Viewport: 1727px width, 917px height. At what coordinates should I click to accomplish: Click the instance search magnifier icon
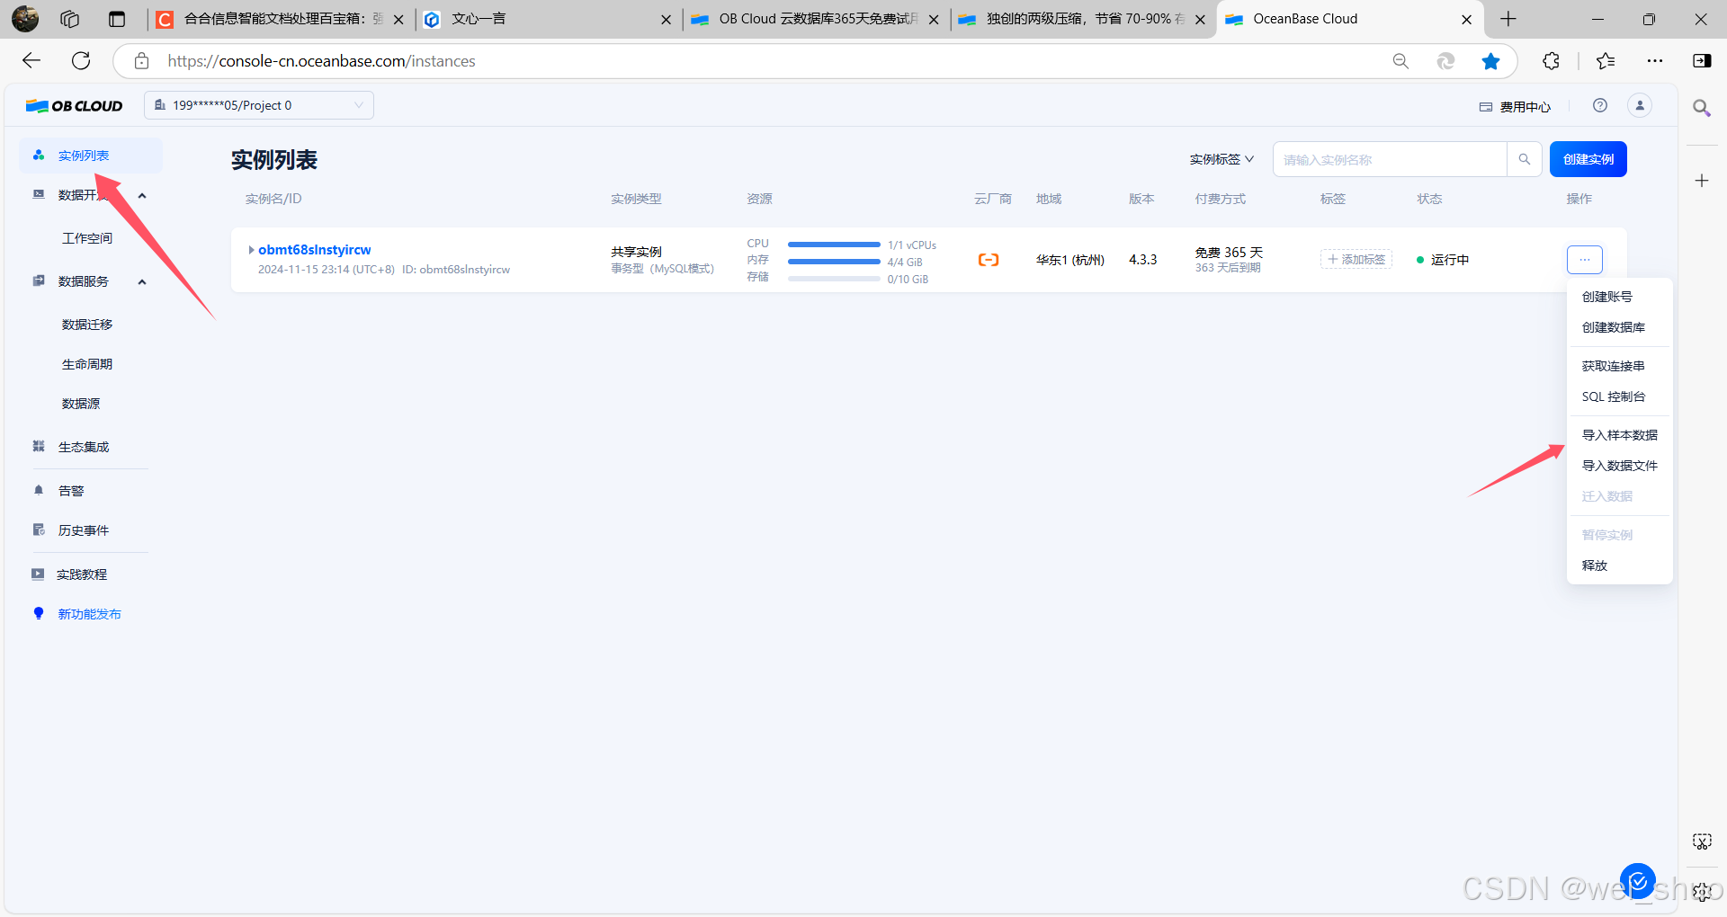coord(1524,159)
